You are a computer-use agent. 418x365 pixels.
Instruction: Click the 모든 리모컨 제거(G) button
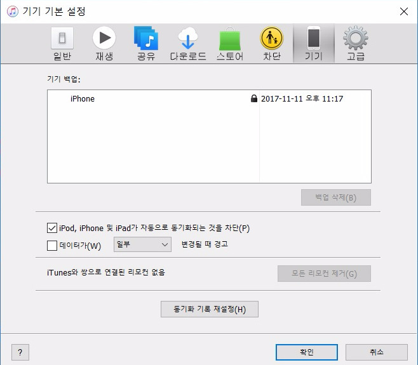coord(324,274)
